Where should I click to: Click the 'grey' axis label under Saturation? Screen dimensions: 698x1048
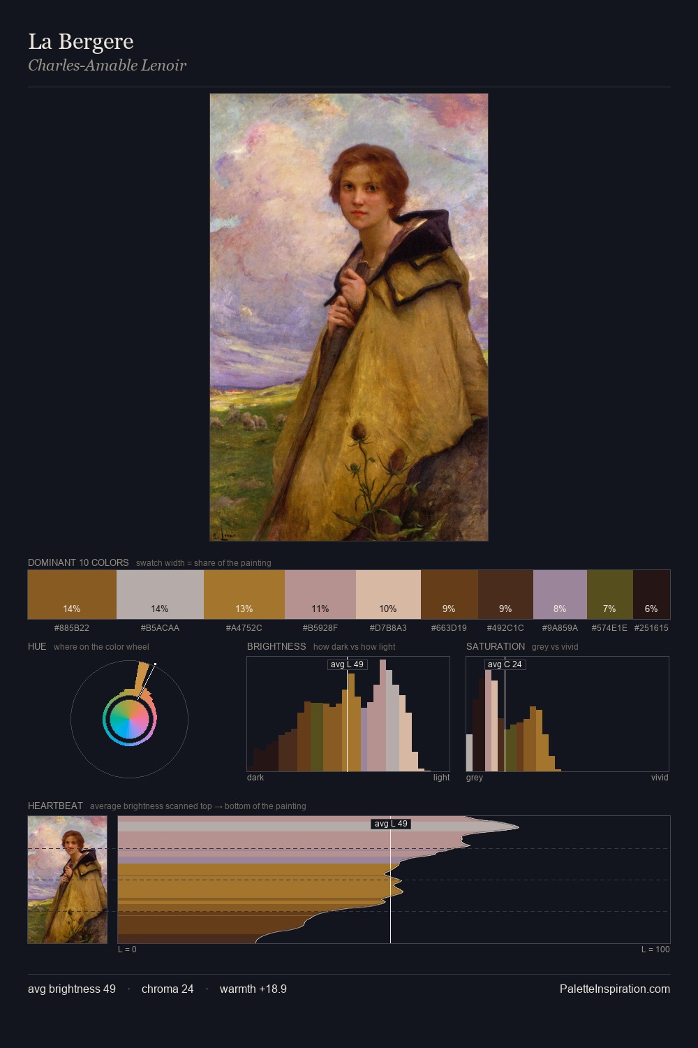475,778
